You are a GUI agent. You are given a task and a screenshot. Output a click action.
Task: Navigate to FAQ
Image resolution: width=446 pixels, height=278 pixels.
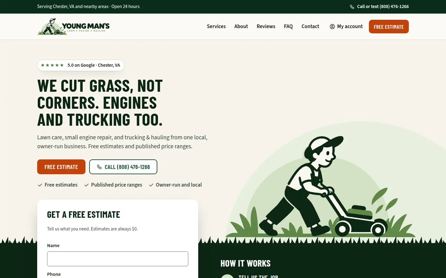point(288,27)
